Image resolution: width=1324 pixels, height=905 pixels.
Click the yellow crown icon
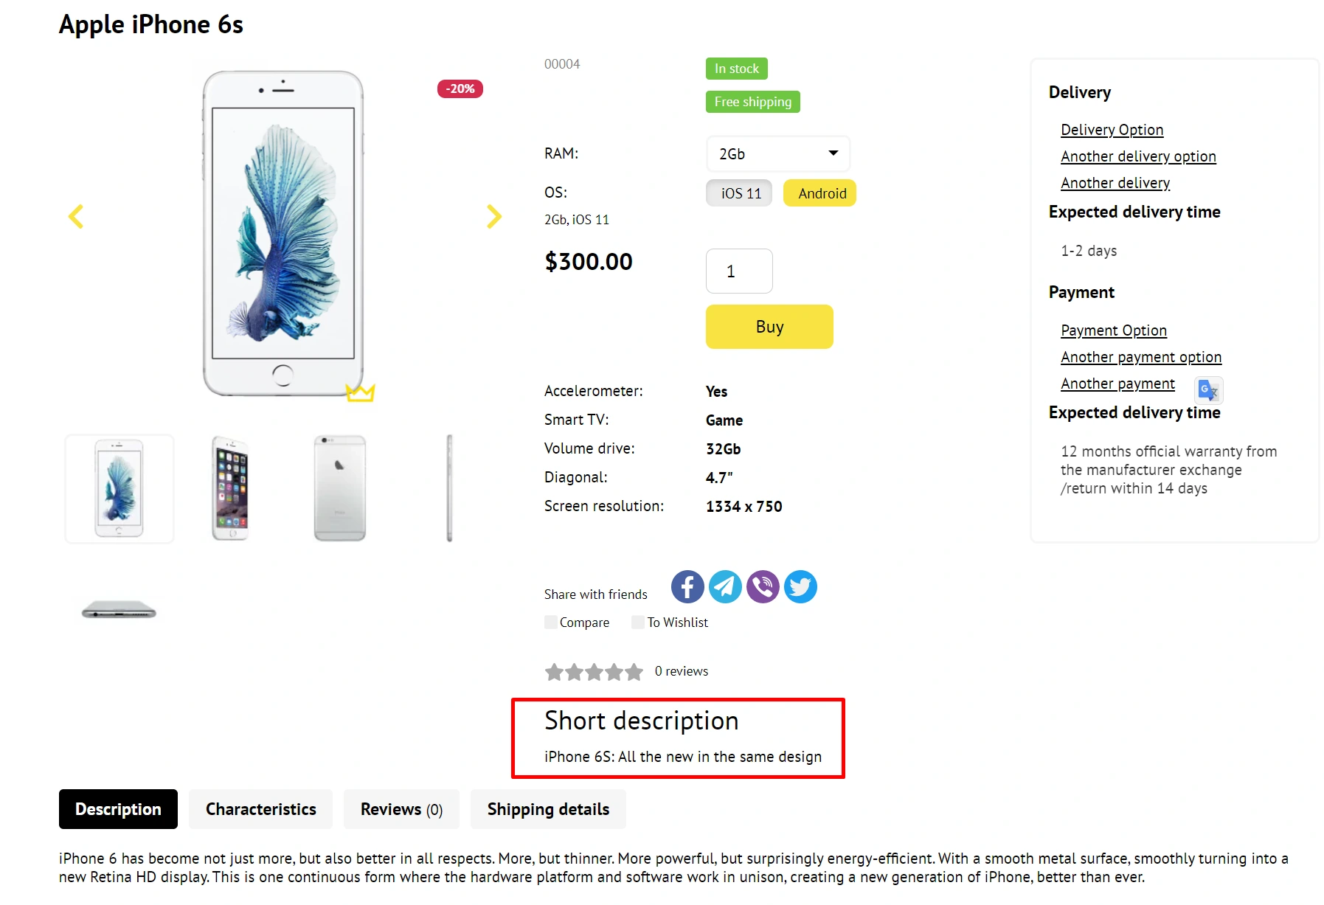361,392
